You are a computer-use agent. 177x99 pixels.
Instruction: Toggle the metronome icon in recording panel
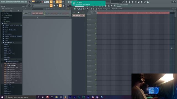coord(51,2)
